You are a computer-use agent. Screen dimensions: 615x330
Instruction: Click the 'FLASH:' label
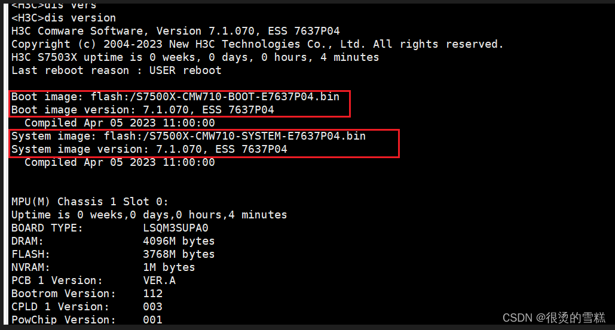(30, 254)
